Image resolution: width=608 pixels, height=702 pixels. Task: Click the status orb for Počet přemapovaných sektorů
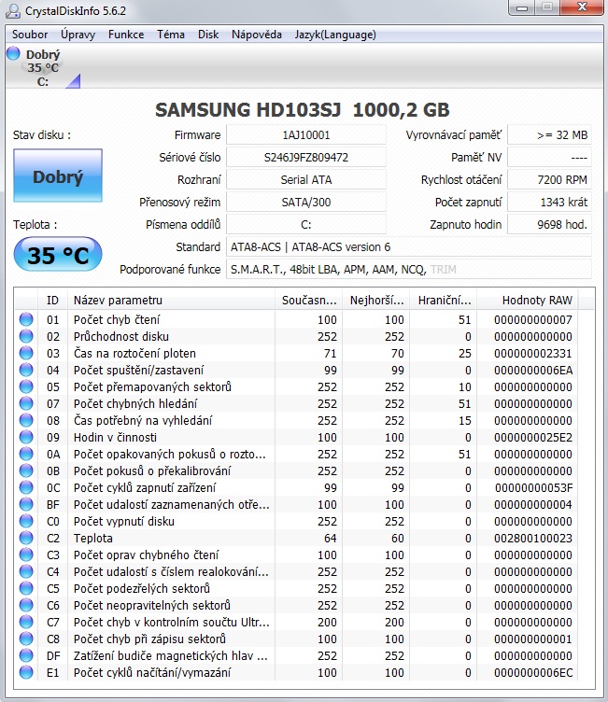coord(26,386)
